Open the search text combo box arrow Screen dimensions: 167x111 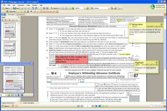[109, 8]
